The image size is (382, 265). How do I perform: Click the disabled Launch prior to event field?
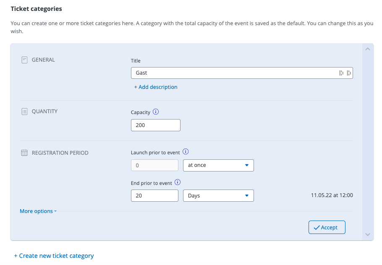(154, 165)
